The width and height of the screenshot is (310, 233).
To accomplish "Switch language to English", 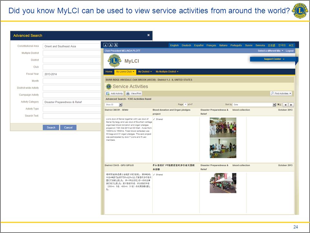I will 174,45.
